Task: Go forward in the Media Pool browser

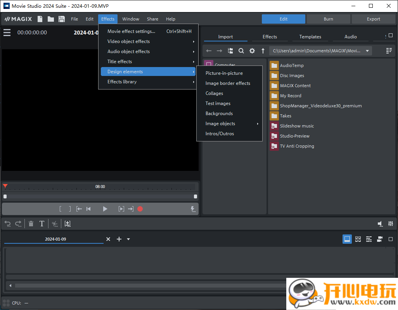Action: 219,51
